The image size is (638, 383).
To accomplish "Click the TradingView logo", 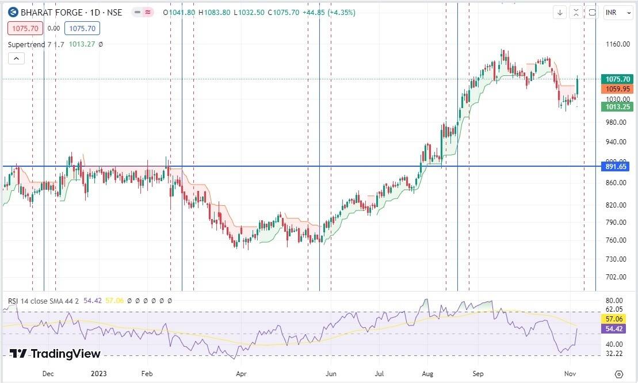I will (x=55, y=354).
